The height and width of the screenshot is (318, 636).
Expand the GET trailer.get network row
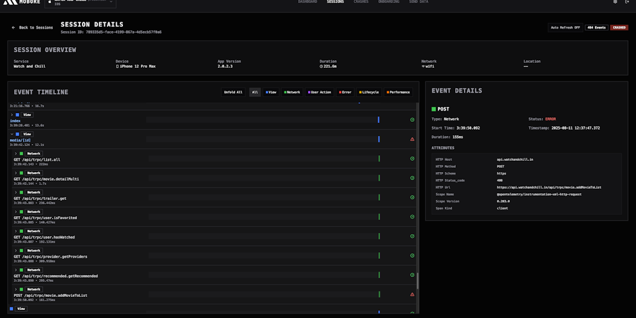pyautogui.click(x=16, y=192)
